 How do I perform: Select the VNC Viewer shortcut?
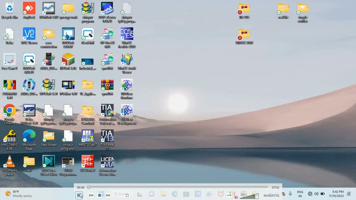pos(29,36)
